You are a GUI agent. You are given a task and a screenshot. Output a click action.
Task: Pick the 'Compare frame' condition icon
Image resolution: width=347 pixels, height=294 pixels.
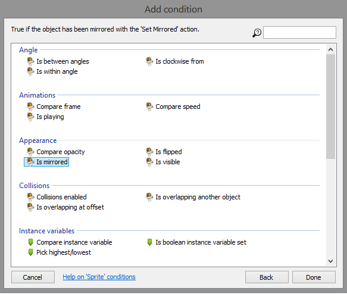click(30, 107)
